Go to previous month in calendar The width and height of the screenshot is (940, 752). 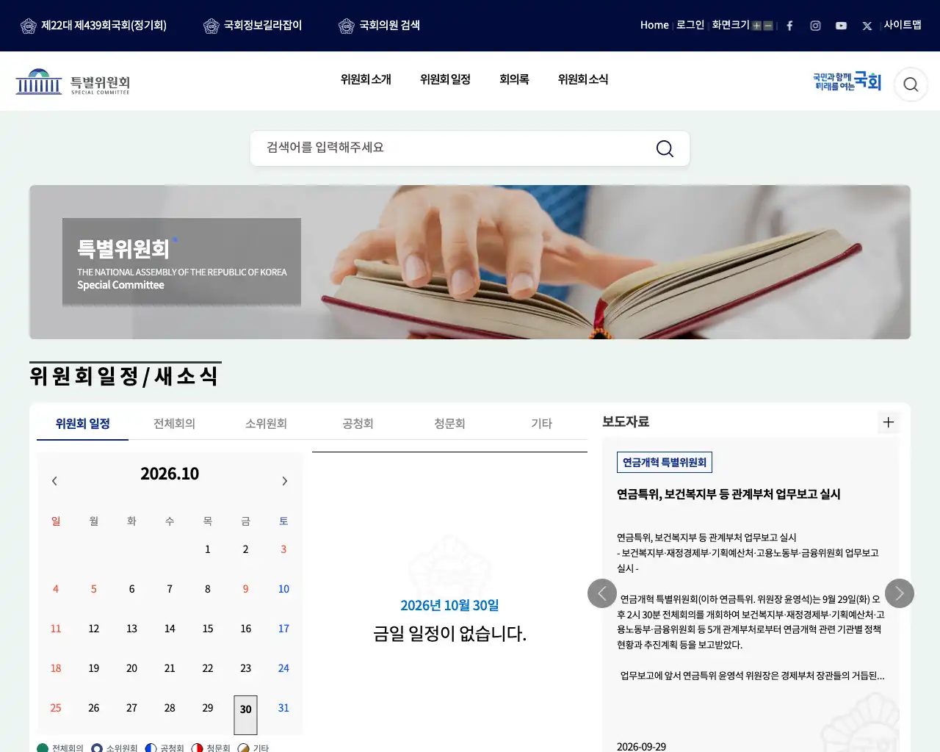point(54,481)
